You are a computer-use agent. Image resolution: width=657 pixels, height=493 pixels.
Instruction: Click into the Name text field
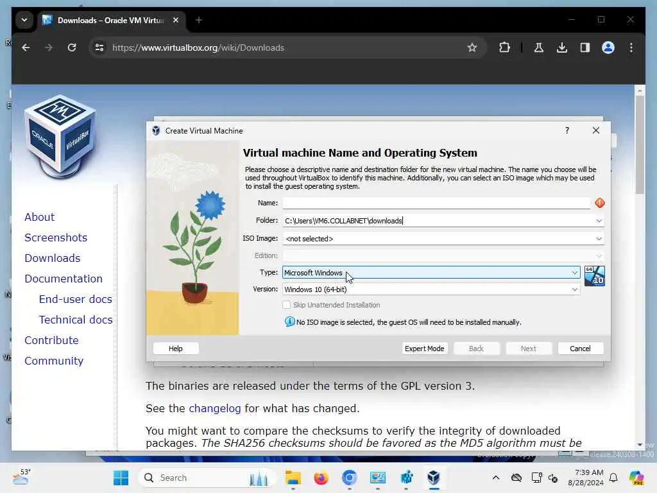pyautogui.click(x=436, y=203)
